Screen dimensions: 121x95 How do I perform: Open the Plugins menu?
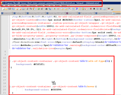57,6
